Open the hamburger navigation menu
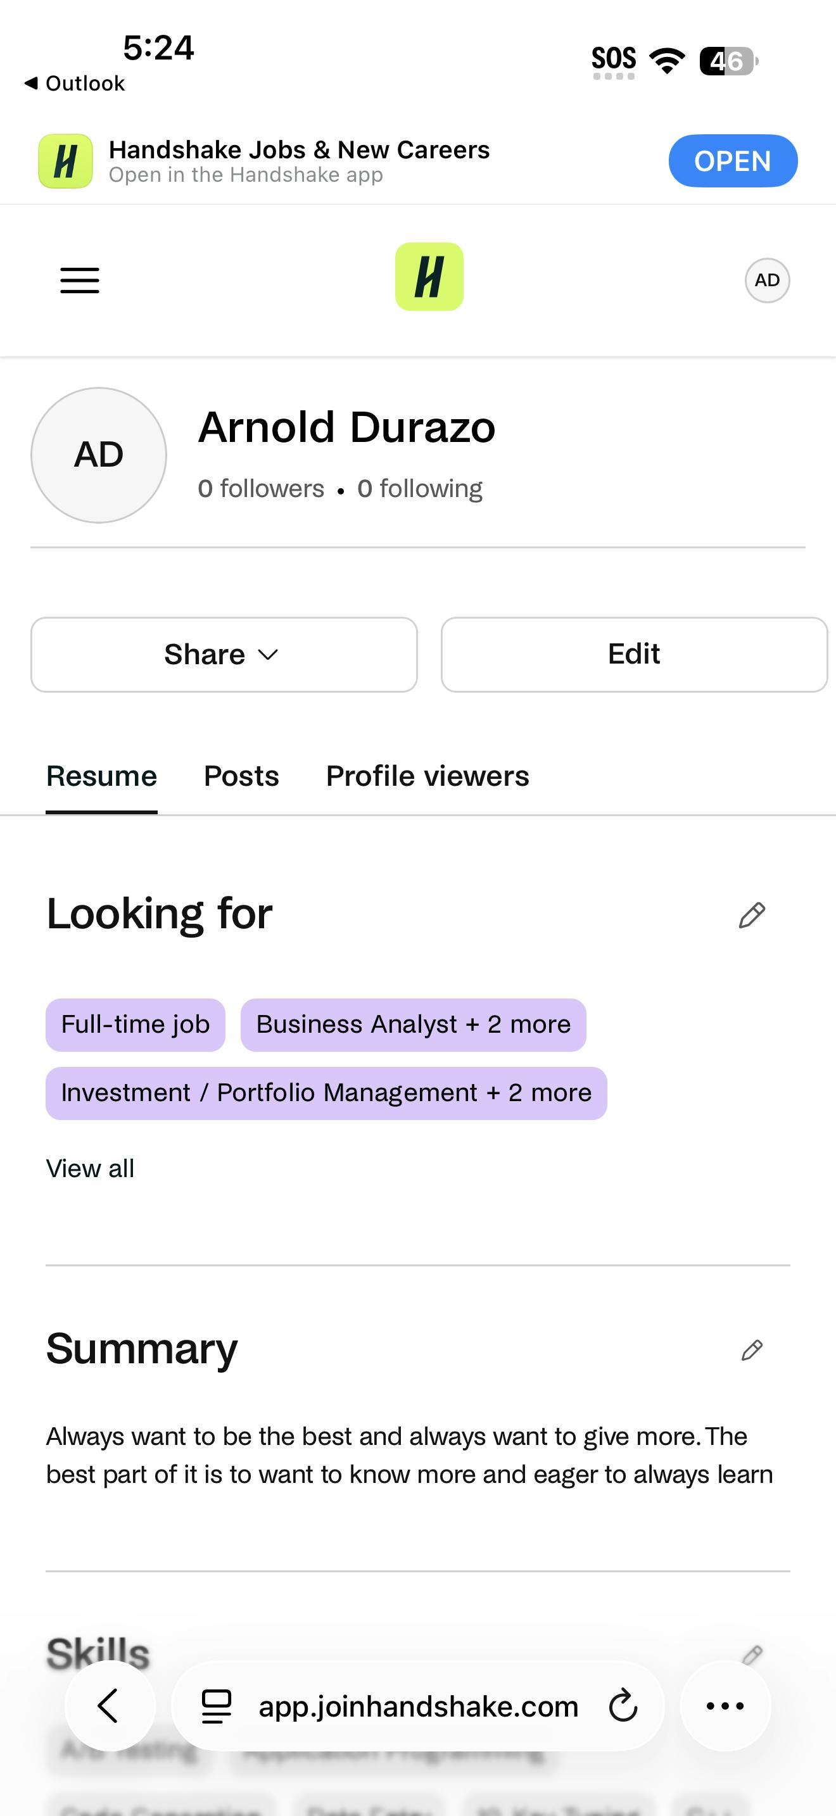This screenshot has width=836, height=1816. tap(80, 280)
